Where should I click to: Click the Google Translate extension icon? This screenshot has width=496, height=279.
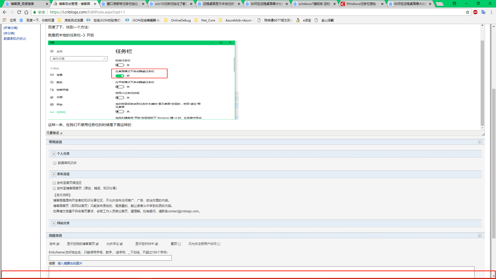pyautogui.click(x=483, y=12)
